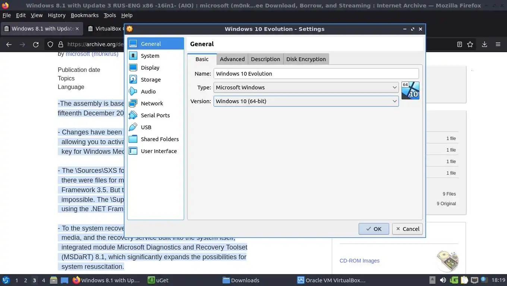This screenshot has width=507, height=286.
Task: Open the User Interface settings category
Action: pos(155,151)
